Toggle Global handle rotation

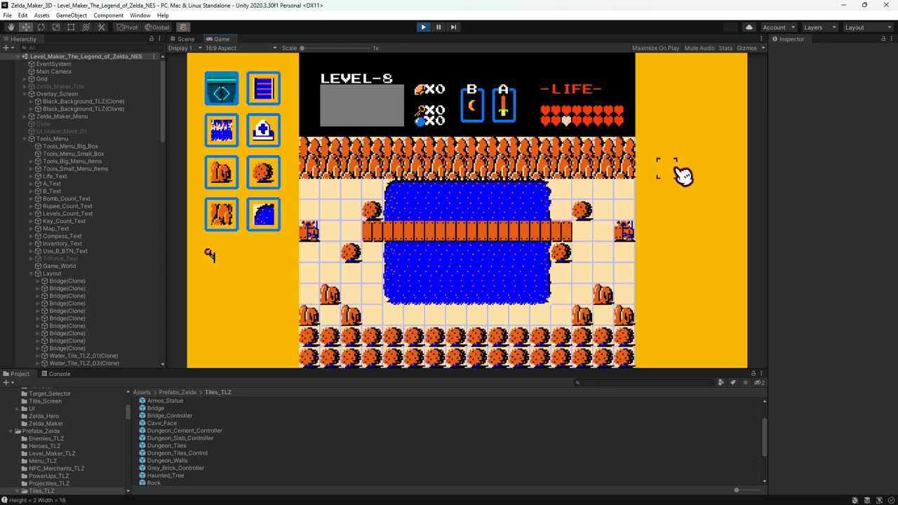click(157, 27)
